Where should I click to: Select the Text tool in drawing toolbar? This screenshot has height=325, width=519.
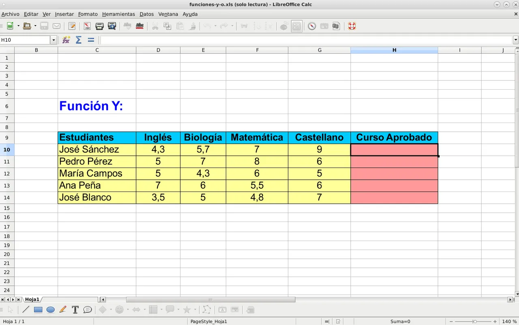coord(75,310)
